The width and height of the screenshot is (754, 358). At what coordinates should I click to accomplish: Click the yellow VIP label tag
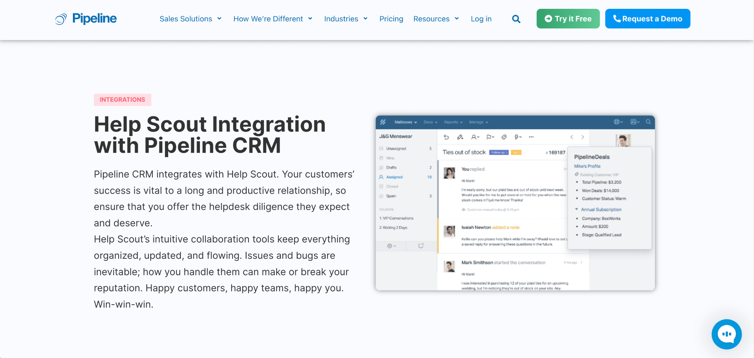click(516, 153)
